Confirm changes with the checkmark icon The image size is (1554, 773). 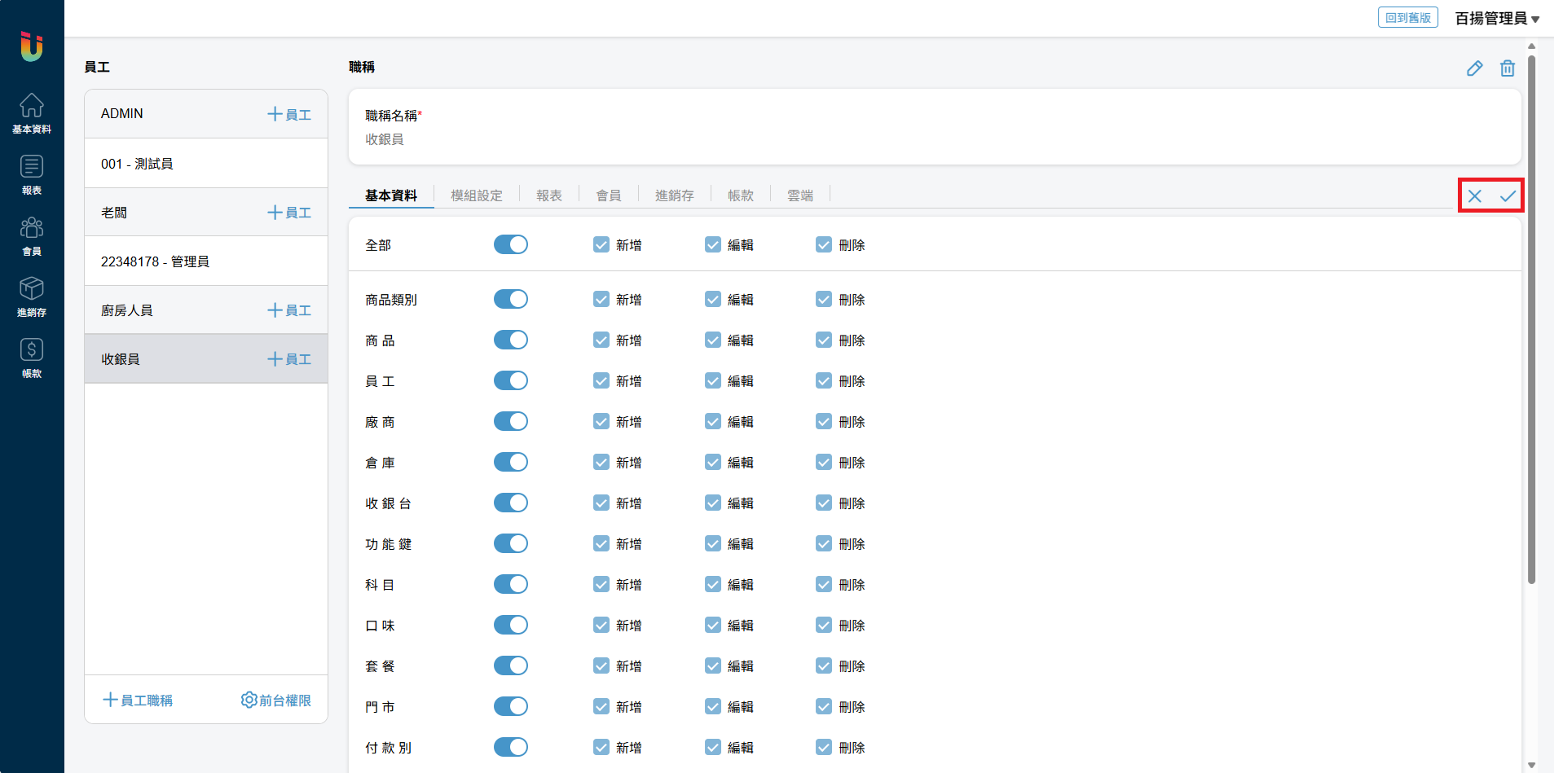click(x=1508, y=196)
